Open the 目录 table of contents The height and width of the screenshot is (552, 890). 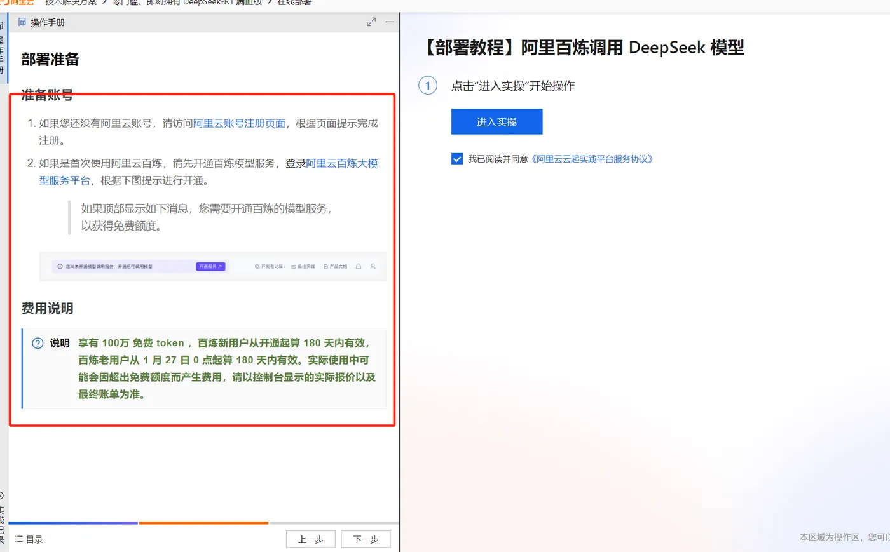point(29,539)
